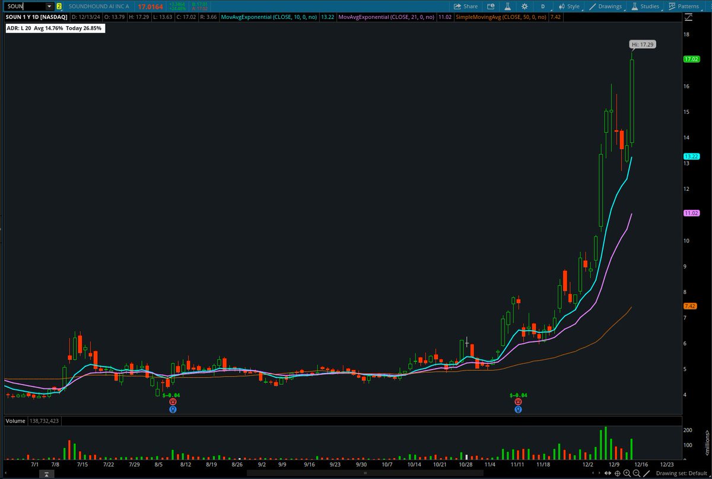Change the D timeframe aggregation button
Screen dimensions: 712x479
click(543, 7)
